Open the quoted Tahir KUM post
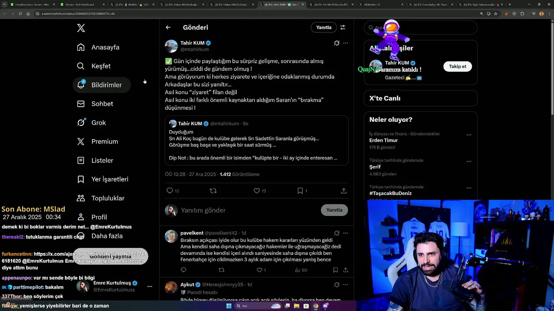This screenshot has width=554, height=311. (257, 140)
